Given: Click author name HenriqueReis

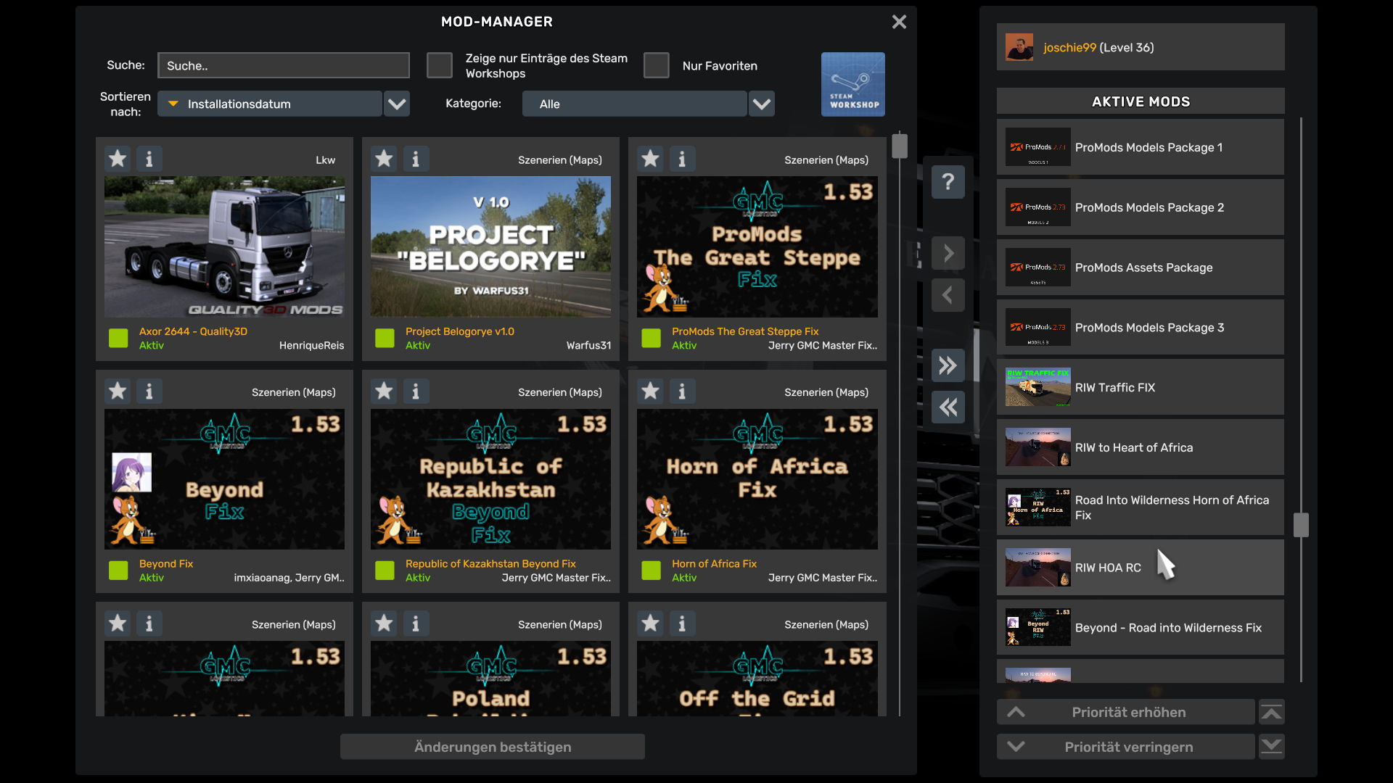Looking at the screenshot, I should click(312, 345).
